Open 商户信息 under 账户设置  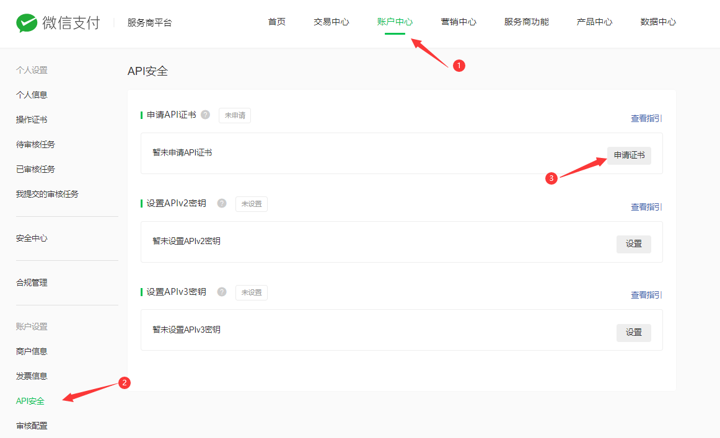32,351
